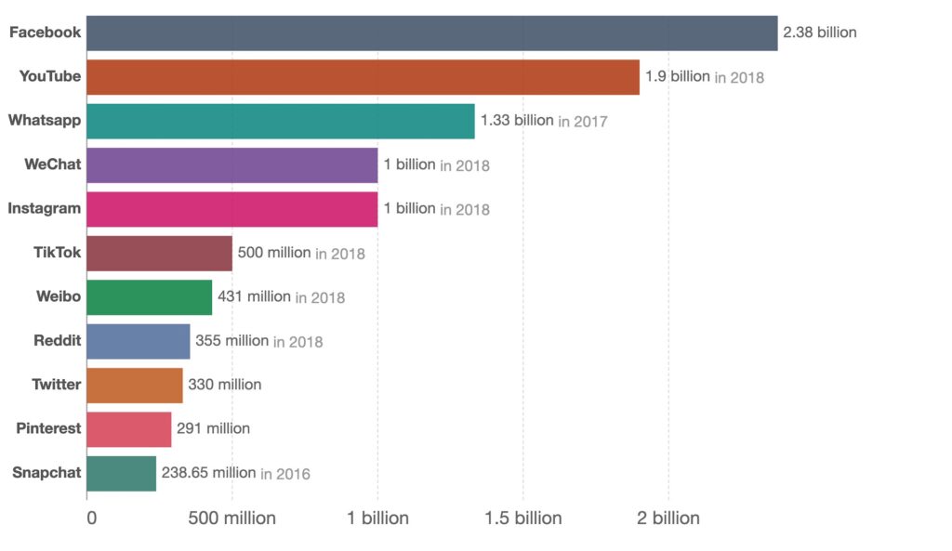
Task: Click the Snapchat bar
Action: tap(122, 474)
